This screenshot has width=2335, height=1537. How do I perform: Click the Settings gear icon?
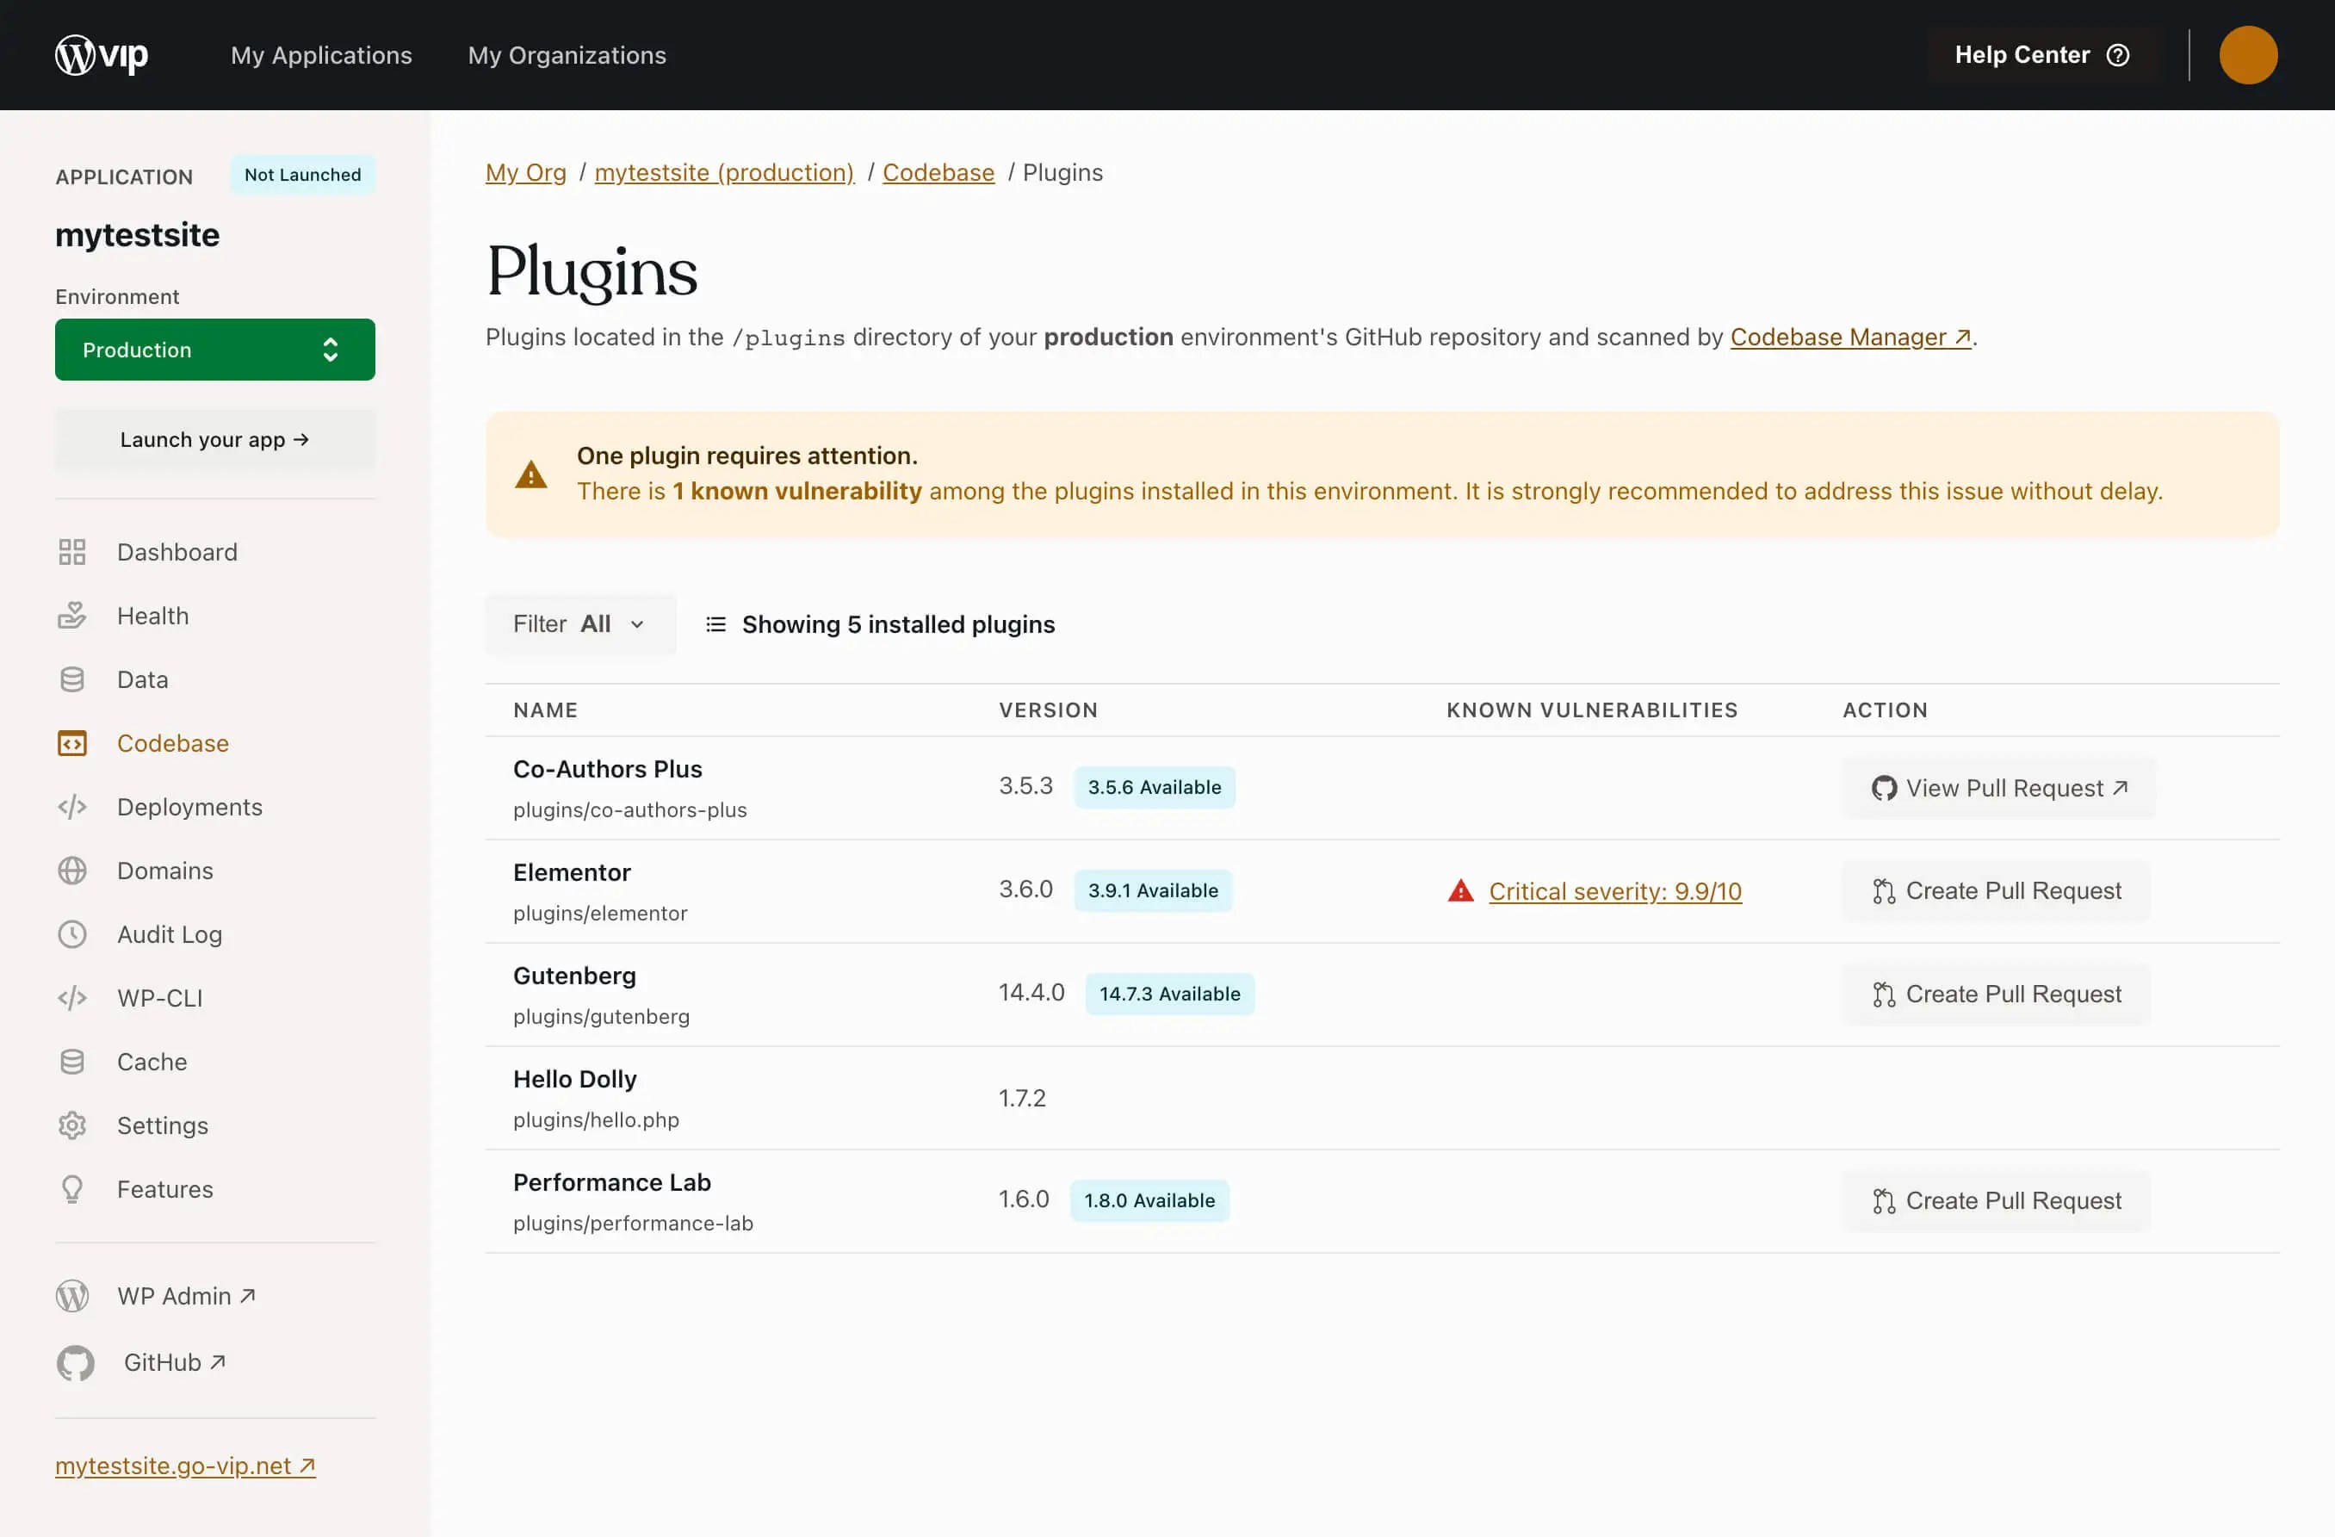tap(71, 1125)
